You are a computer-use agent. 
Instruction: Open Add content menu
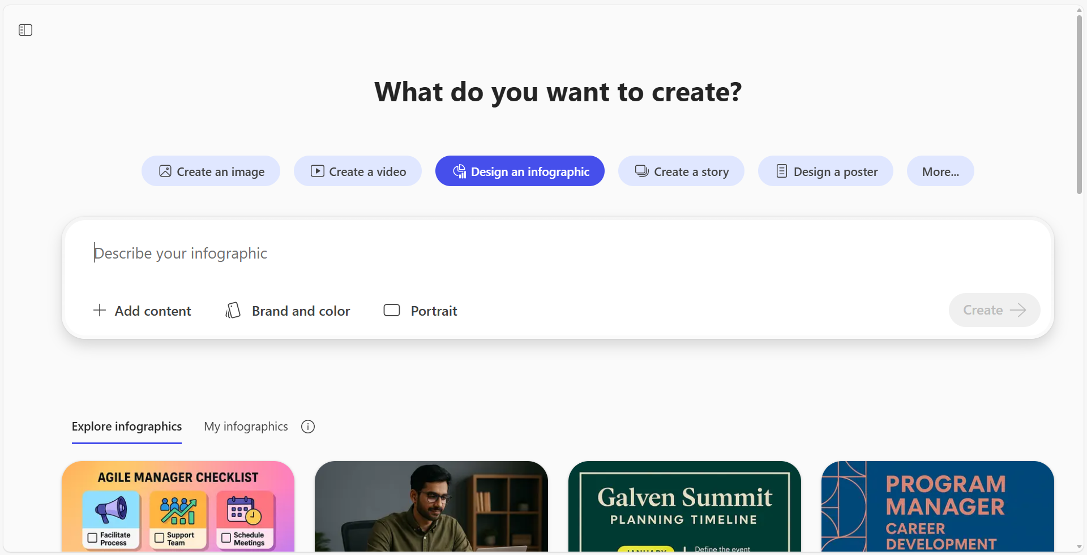142,311
